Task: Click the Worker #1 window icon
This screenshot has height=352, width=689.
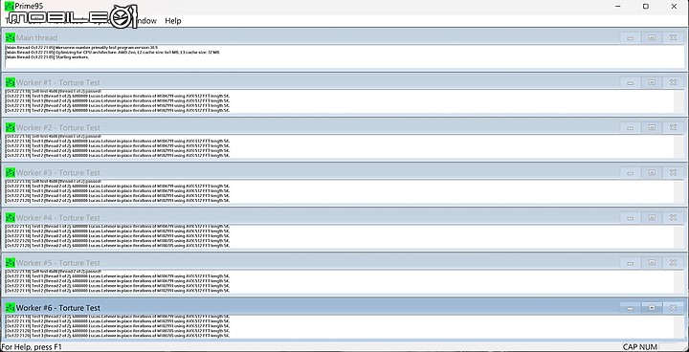Action: point(11,82)
